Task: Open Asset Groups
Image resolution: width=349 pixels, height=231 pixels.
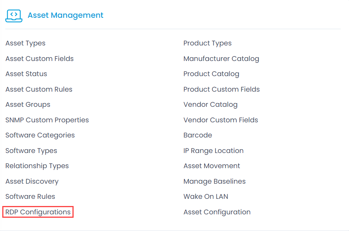Action: [28, 105]
